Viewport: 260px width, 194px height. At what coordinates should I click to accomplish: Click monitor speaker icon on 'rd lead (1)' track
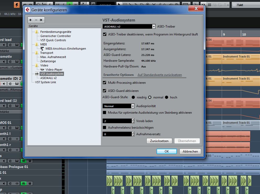click(x=4, y=106)
